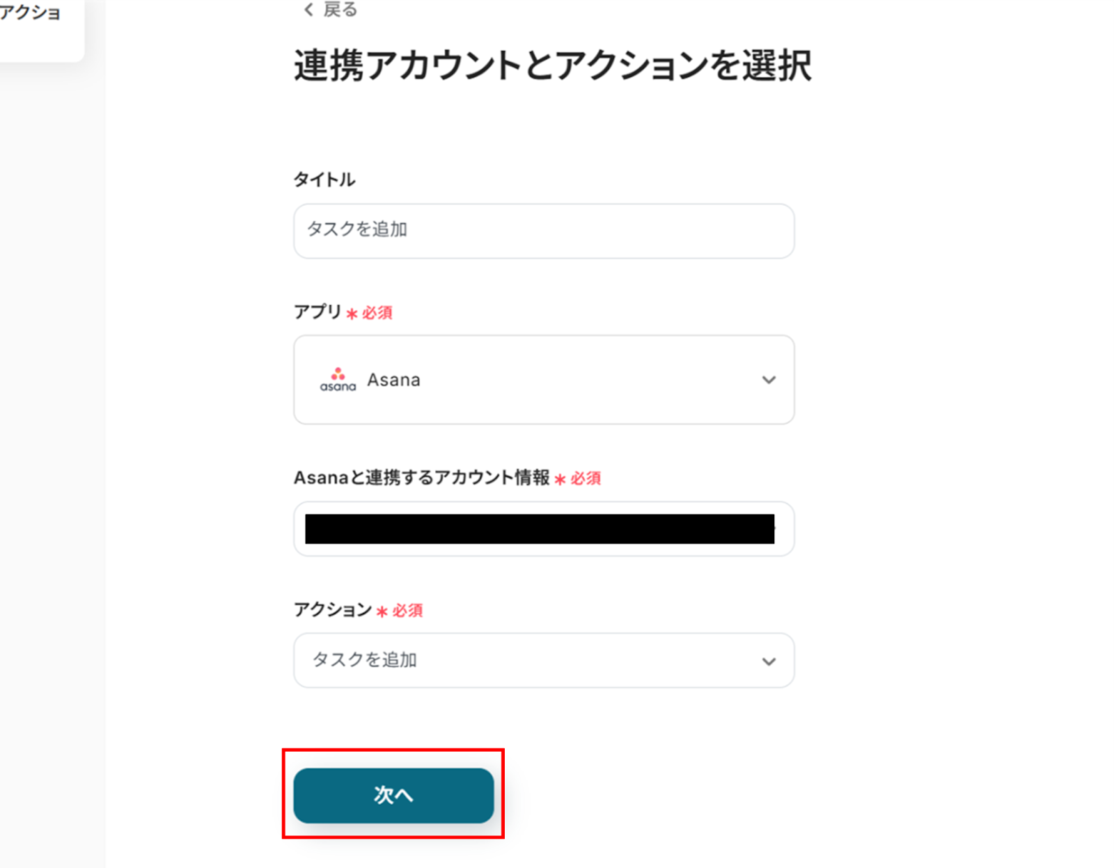Click タスクを追加 in the アクション dropdown
The image size is (1114, 868).
[365, 660]
